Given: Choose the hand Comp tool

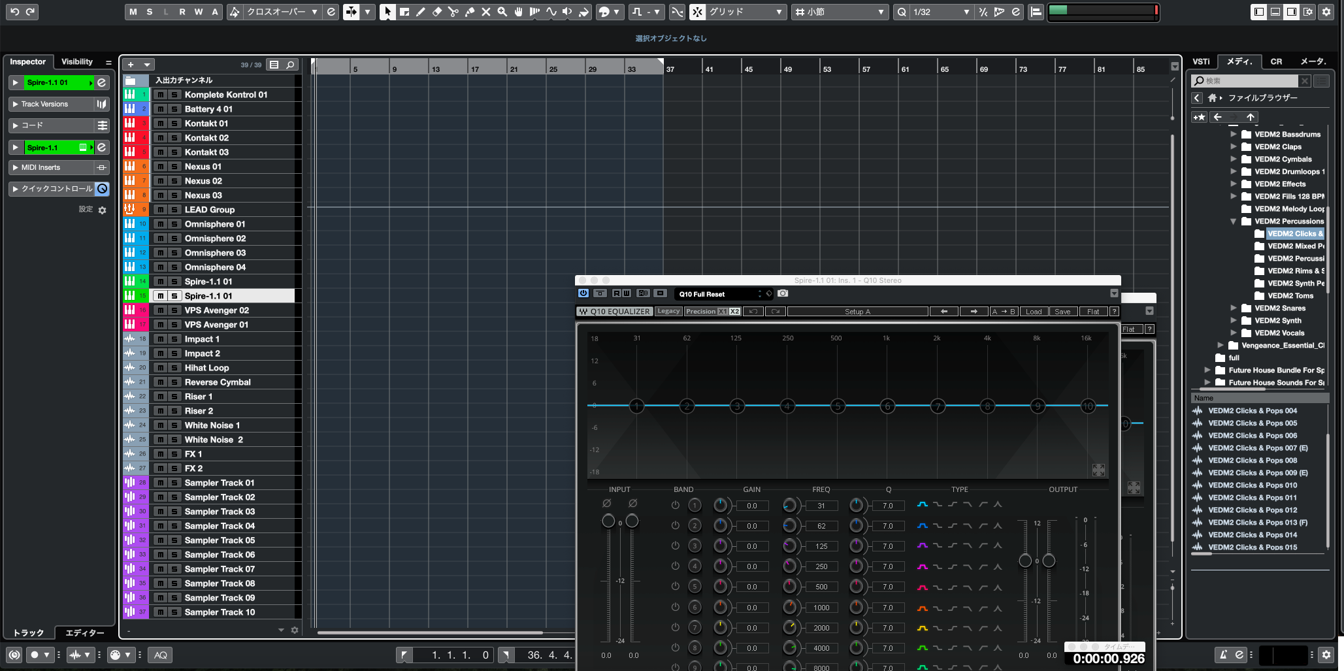Looking at the screenshot, I should pos(519,12).
